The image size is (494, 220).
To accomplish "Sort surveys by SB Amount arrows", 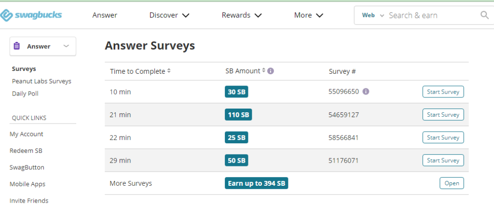I will 263,71.
